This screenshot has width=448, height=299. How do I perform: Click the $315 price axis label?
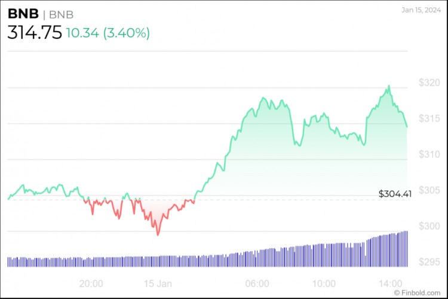tap(428, 119)
